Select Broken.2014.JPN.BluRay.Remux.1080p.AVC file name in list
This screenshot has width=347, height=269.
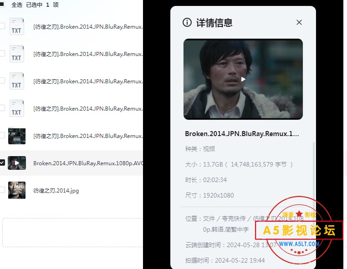[88, 163]
